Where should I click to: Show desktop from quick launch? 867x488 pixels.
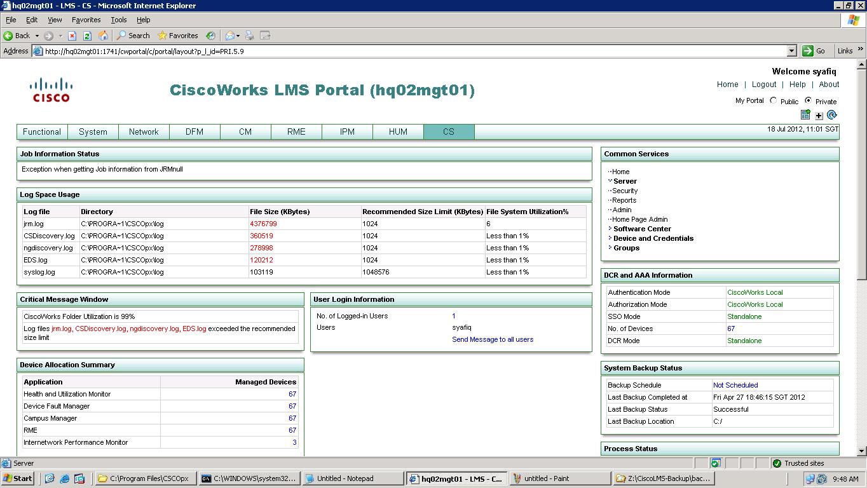tap(50, 478)
